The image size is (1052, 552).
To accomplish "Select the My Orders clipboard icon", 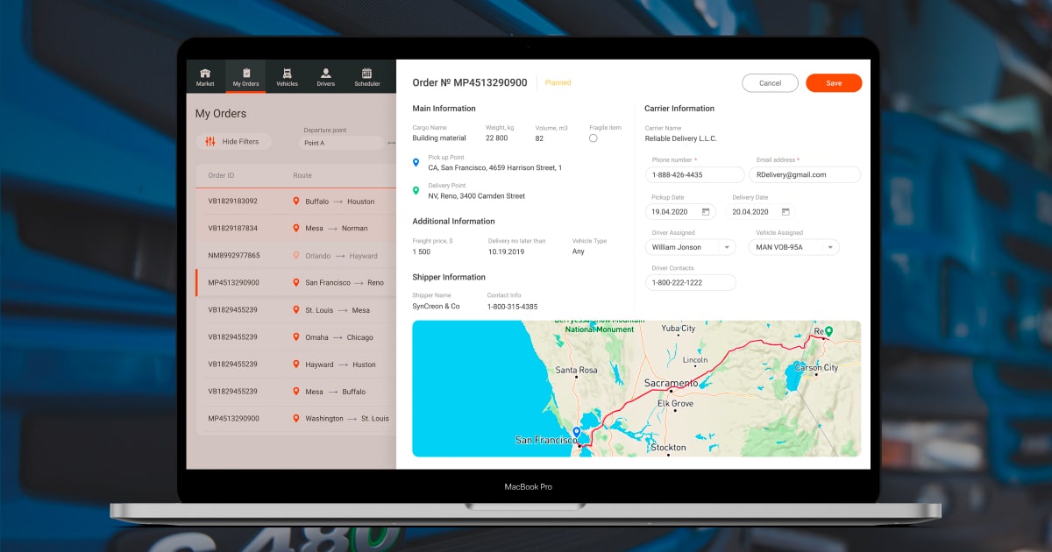I will (245, 72).
